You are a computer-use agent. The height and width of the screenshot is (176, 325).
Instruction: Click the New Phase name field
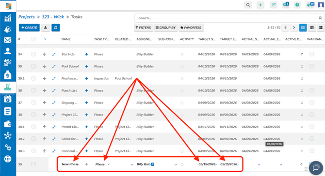click(x=70, y=164)
